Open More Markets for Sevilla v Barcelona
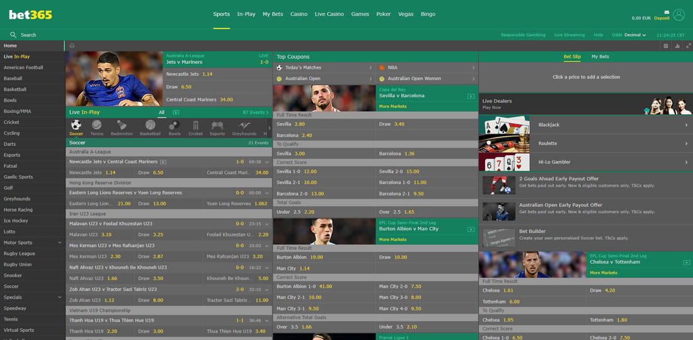The image size is (693, 340). (392, 107)
